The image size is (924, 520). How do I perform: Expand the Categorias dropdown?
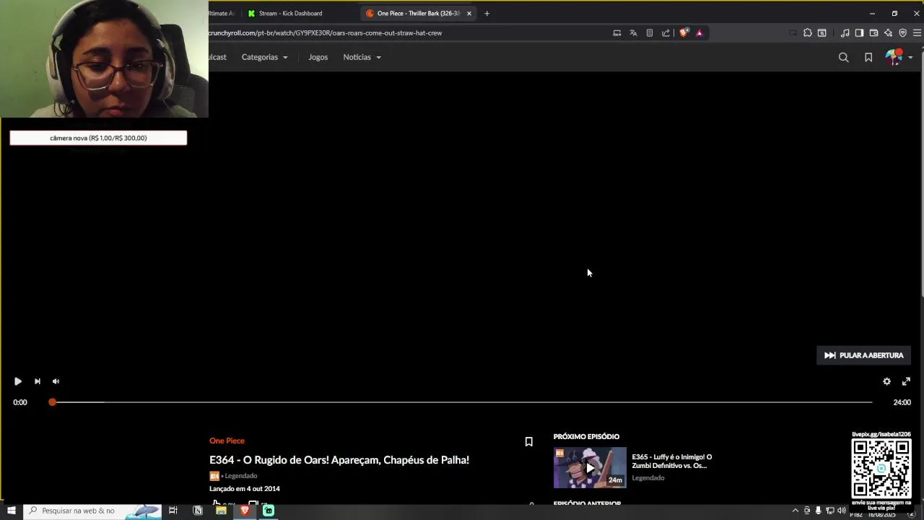coord(264,57)
